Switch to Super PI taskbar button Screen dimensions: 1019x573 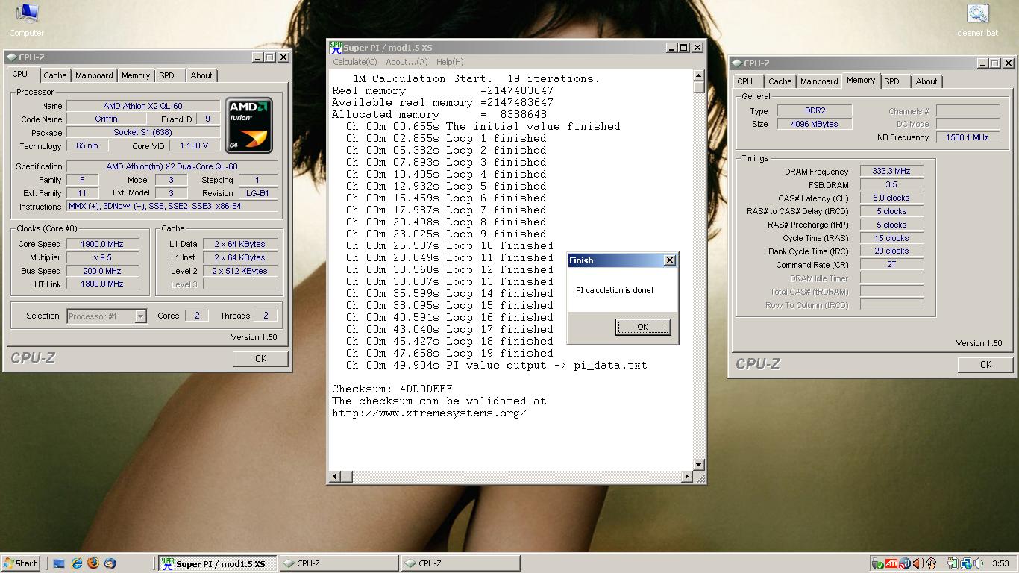tap(218, 563)
